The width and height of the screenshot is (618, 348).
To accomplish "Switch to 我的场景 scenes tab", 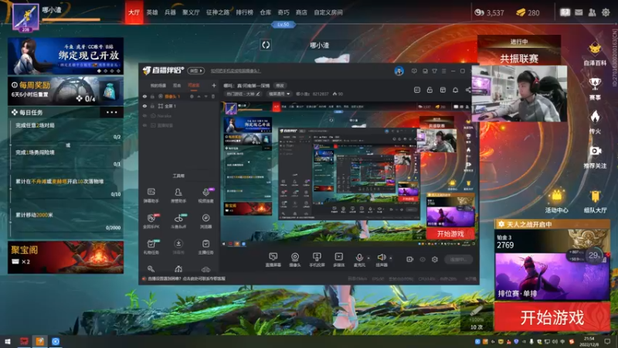I will coord(158,85).
